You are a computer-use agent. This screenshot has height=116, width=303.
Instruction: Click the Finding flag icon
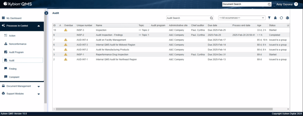(x=6, y=68)
